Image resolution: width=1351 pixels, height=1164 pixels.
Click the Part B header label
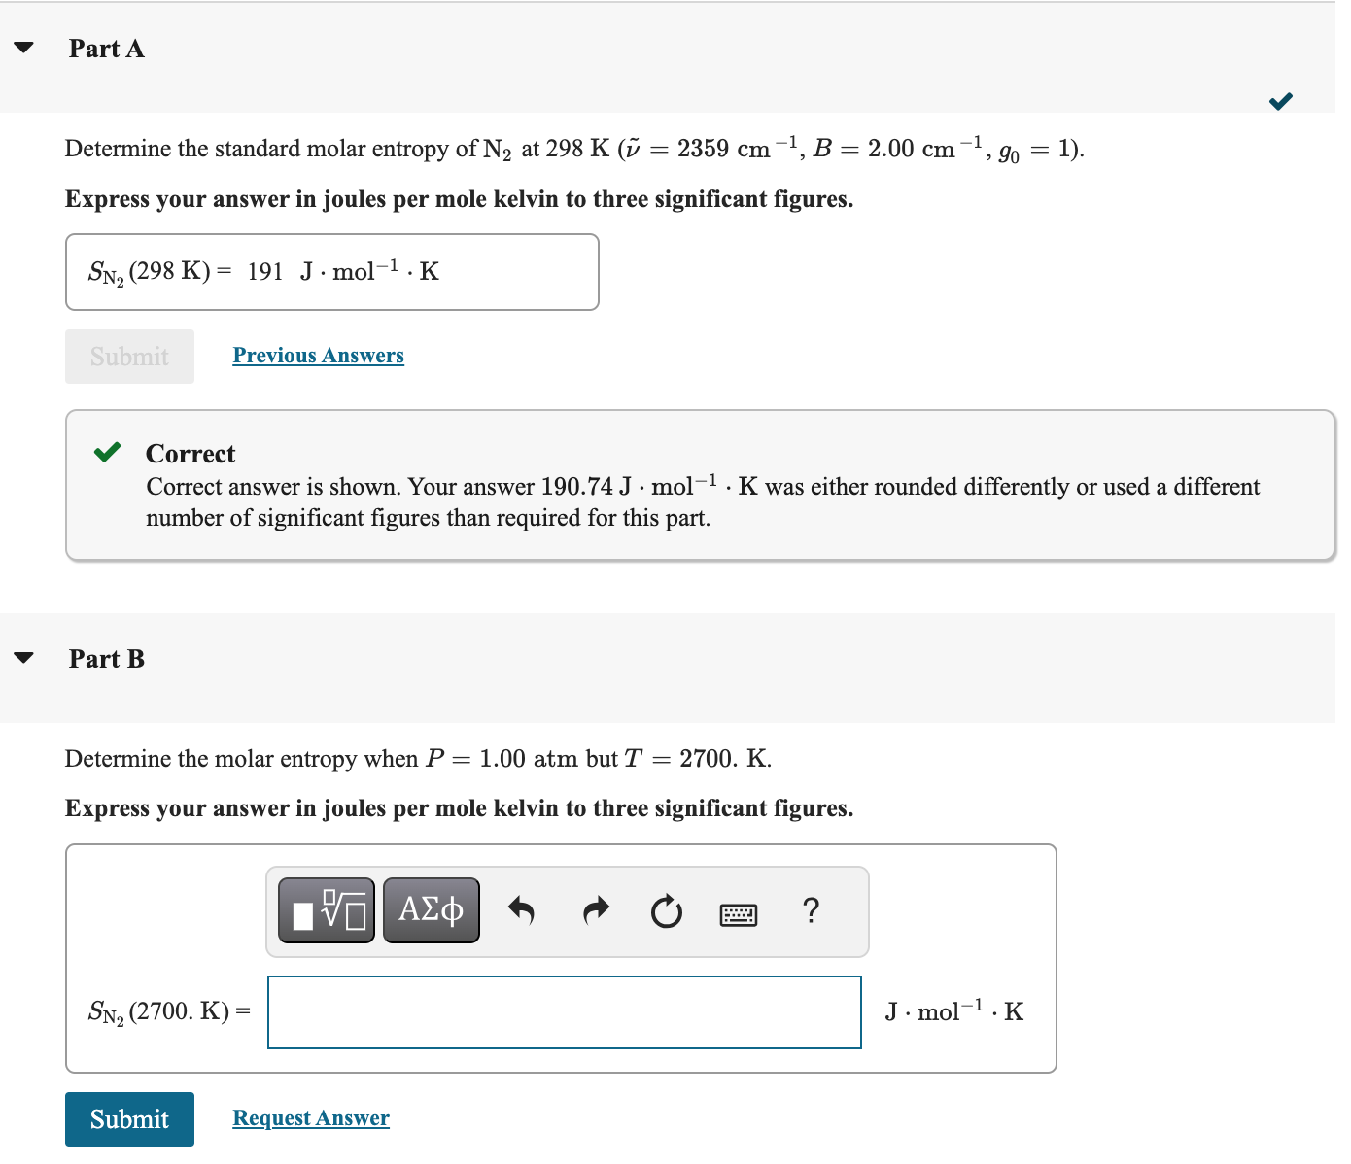106,658
